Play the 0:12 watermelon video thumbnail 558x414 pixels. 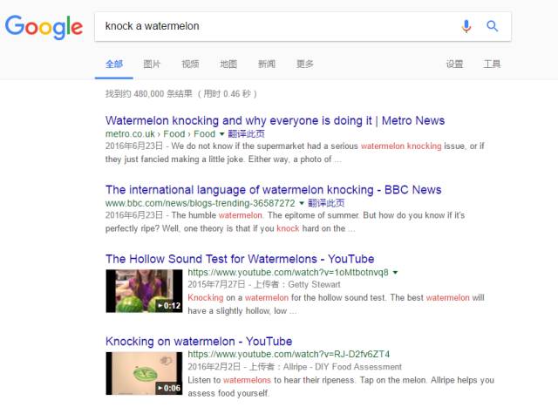(x=144, y=291)
